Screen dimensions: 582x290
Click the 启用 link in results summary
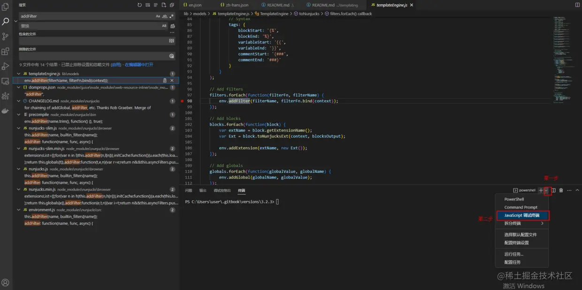[116, 65]
